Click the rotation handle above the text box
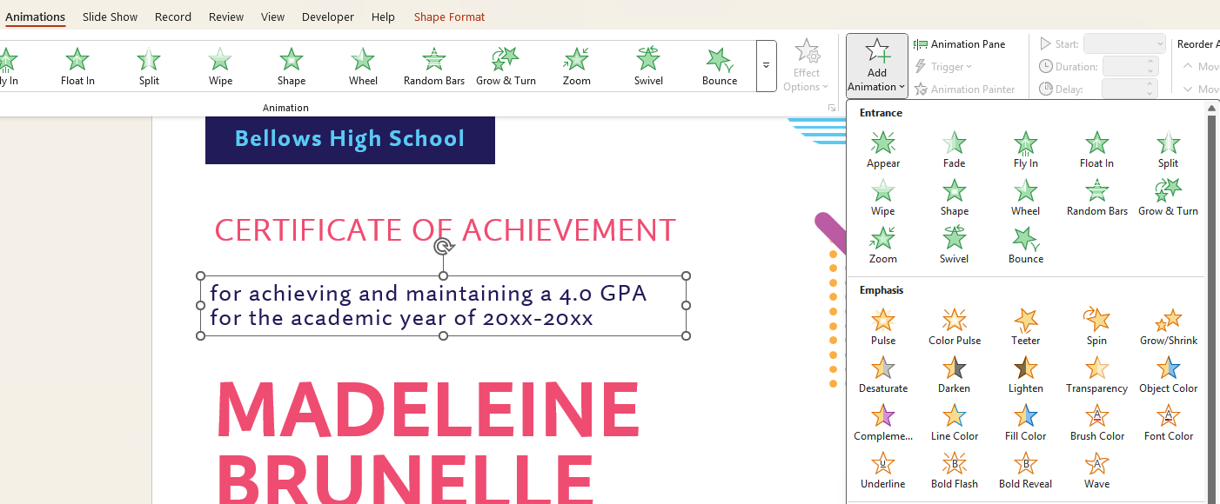 click(444, 247)
